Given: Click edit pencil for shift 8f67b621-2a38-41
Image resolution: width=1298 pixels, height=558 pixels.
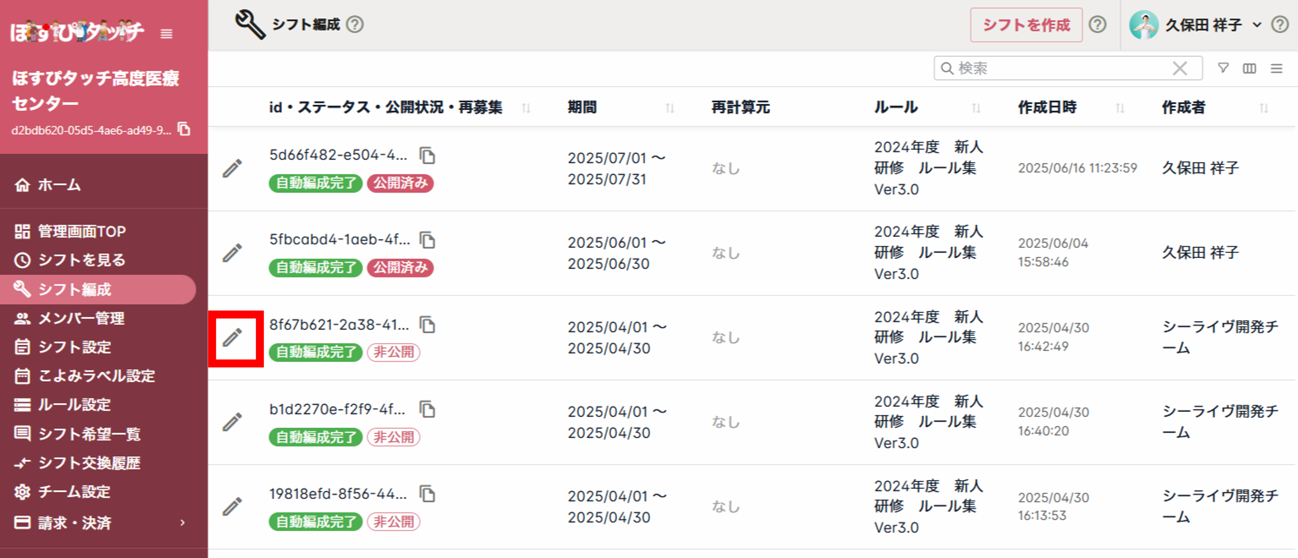Looking at the screenshot, I should point(232,338).
